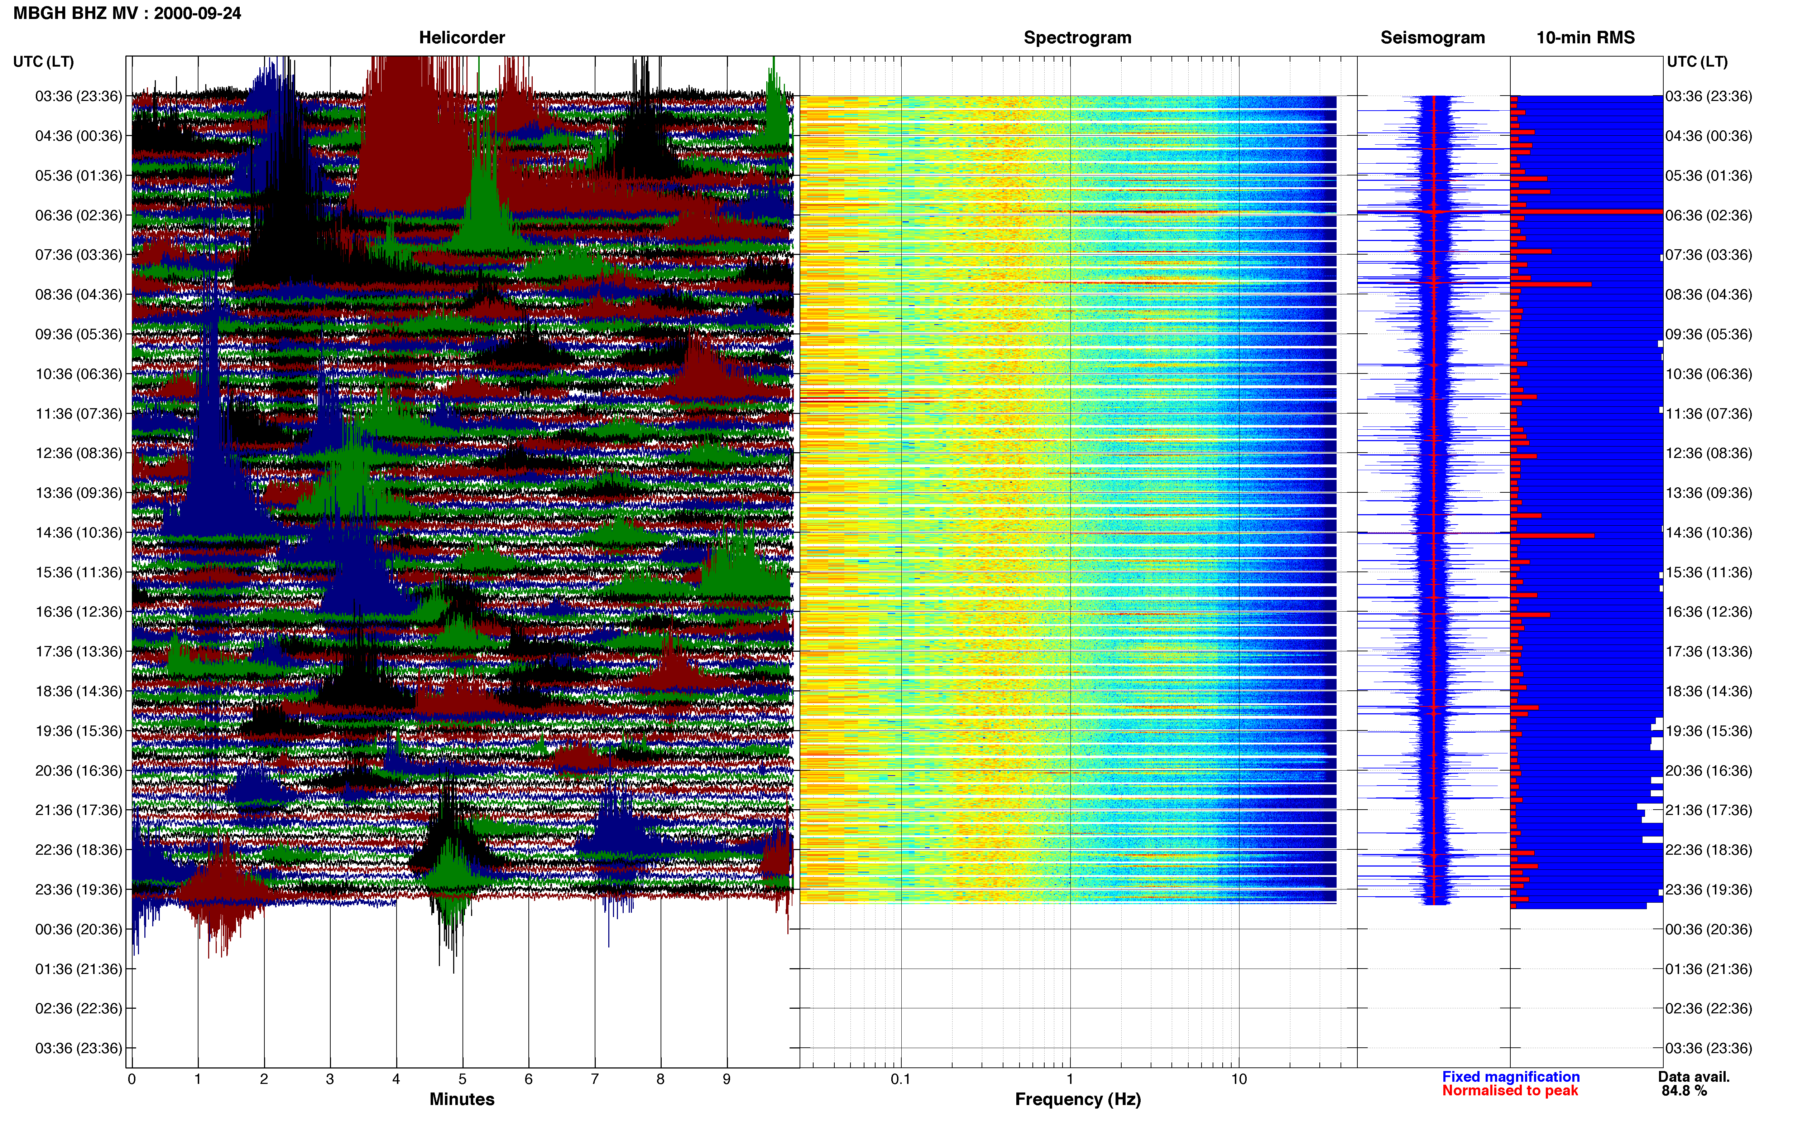The image size is (1798, 1124).
Task: Click the "Seismogram" panel heading
Action: tap(1432, 38)
